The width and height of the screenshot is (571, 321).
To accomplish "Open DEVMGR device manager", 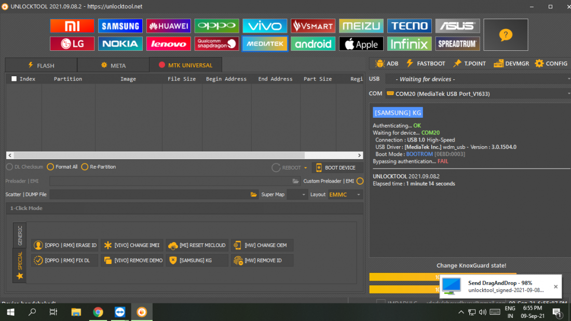I will coord(511,63).
